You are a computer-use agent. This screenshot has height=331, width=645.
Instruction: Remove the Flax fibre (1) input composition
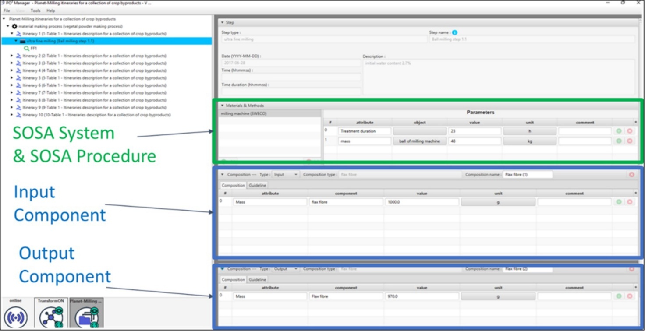[631, 175]
